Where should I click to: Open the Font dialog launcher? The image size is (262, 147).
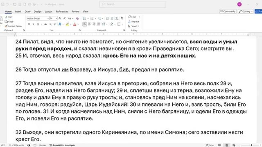point(80,30)
